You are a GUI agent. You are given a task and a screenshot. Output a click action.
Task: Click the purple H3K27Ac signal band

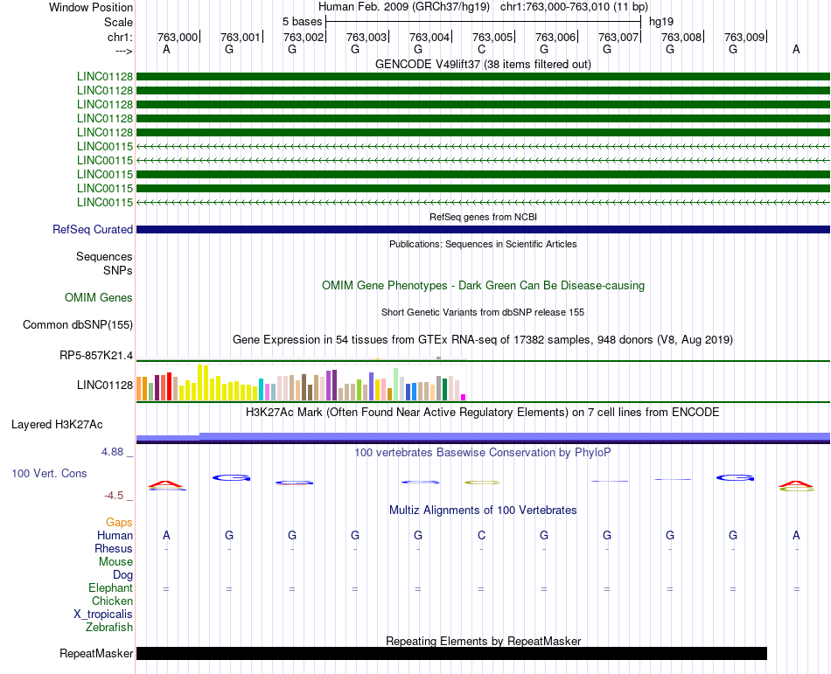483,437
